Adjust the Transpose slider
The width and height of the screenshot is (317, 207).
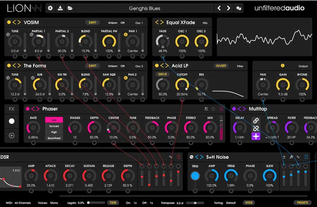[195, 203]
